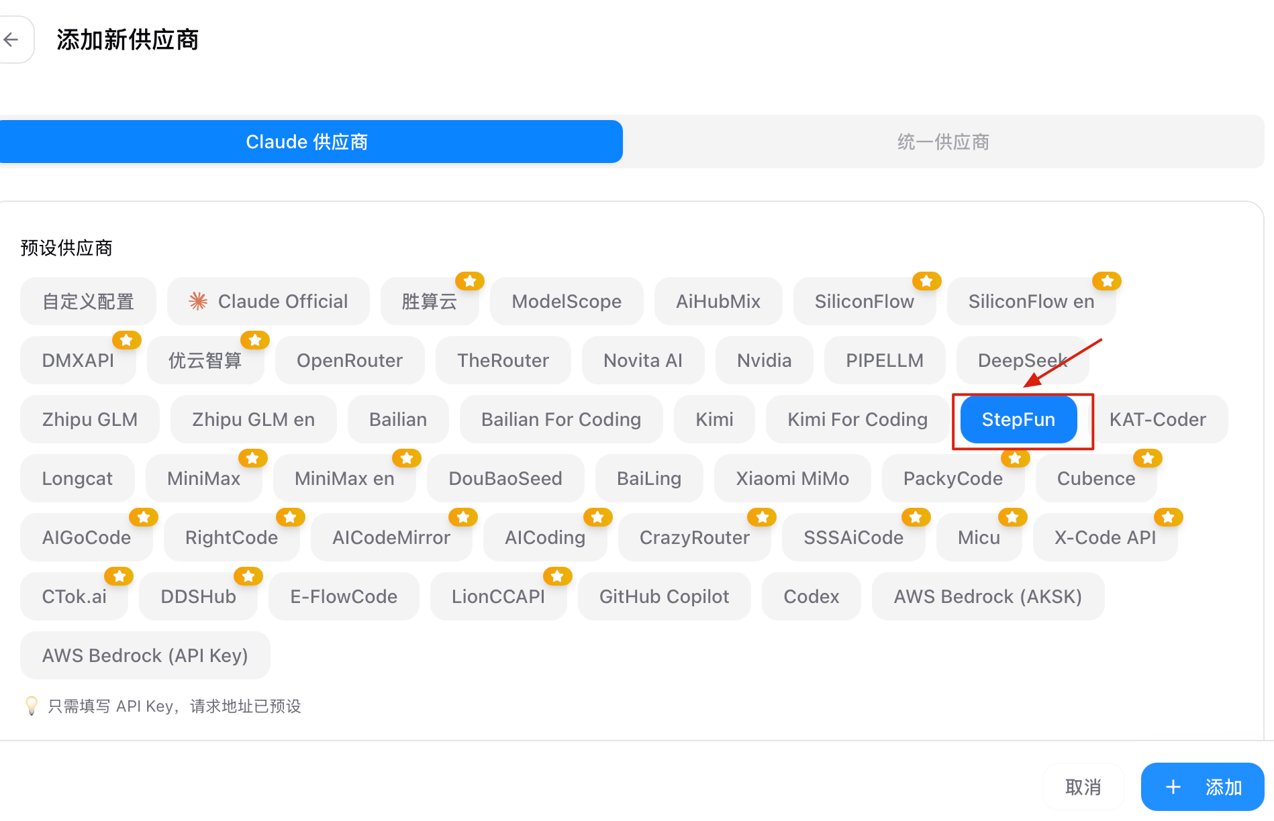
Task: Choose the Bailian provider chip
Action: (398, 419)
